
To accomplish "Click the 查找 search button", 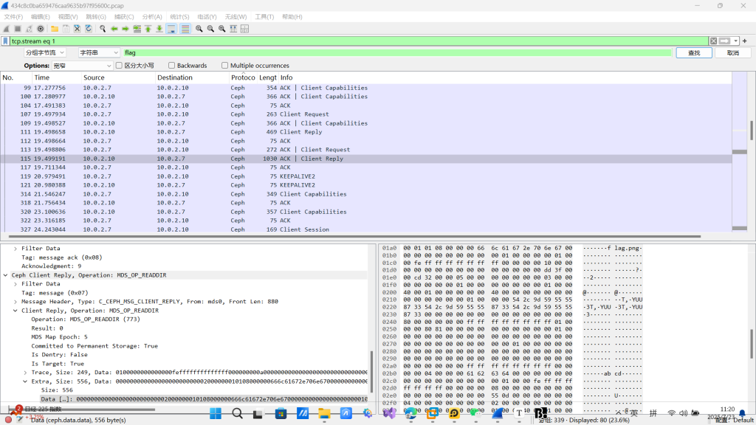I will (693, 53).
